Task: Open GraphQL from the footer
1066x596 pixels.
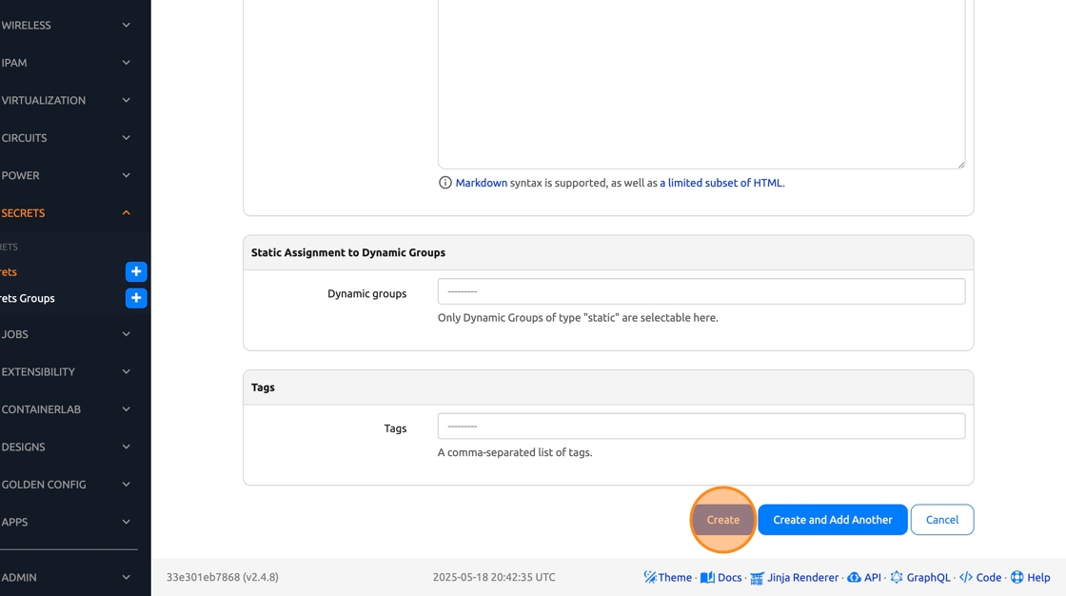Action: click(x=919, y=577)
